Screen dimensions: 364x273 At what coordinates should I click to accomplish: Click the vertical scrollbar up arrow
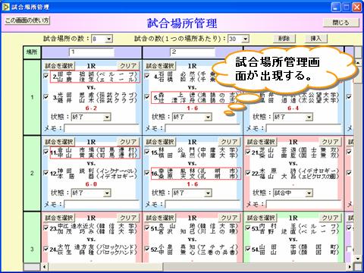point(357,63)
